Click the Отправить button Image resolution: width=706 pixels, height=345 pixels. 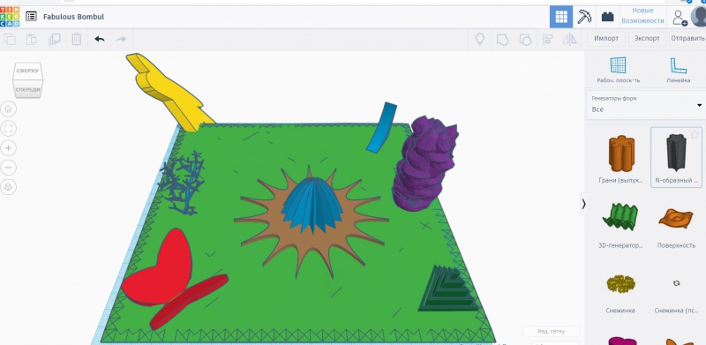[687, 38]
